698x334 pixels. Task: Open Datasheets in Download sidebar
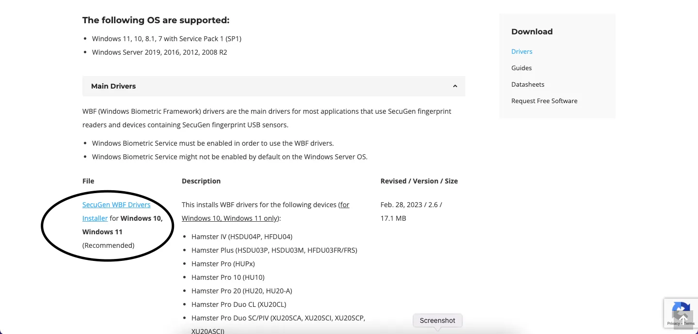pyautogui.click(x=528, y=84)
